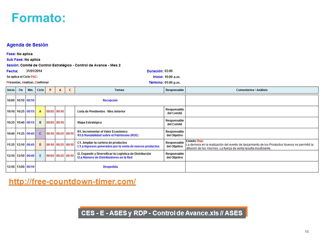Screen dimensions: 324x243
Task: Select the 'Inicio' column header
Action: (11, 90)
